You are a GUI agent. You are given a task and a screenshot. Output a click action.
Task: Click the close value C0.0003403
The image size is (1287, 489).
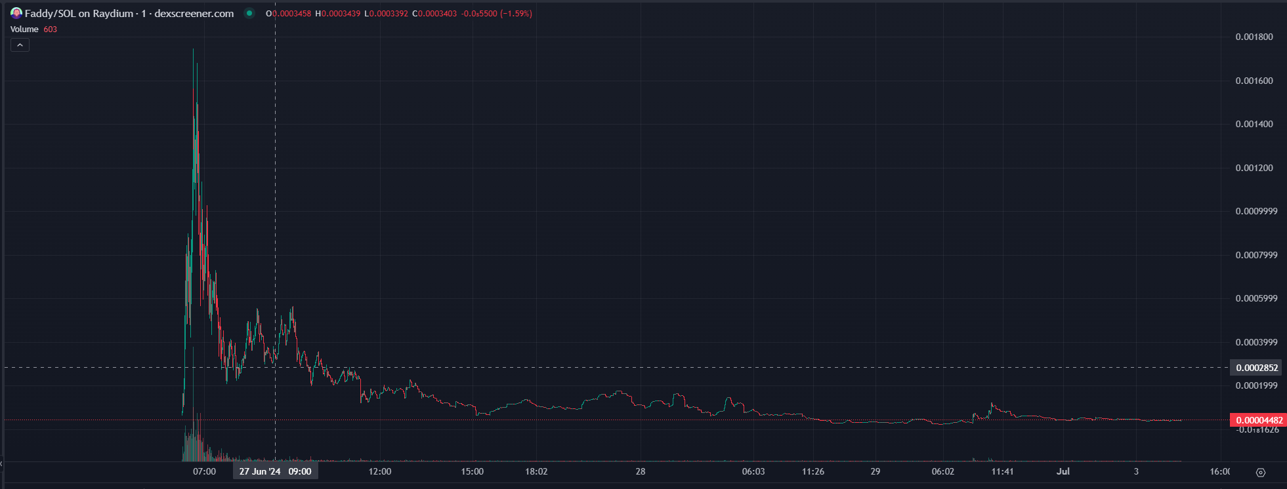pos(434,13)
